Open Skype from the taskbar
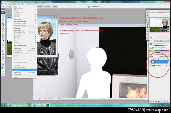171x113 pixels. 35,105
